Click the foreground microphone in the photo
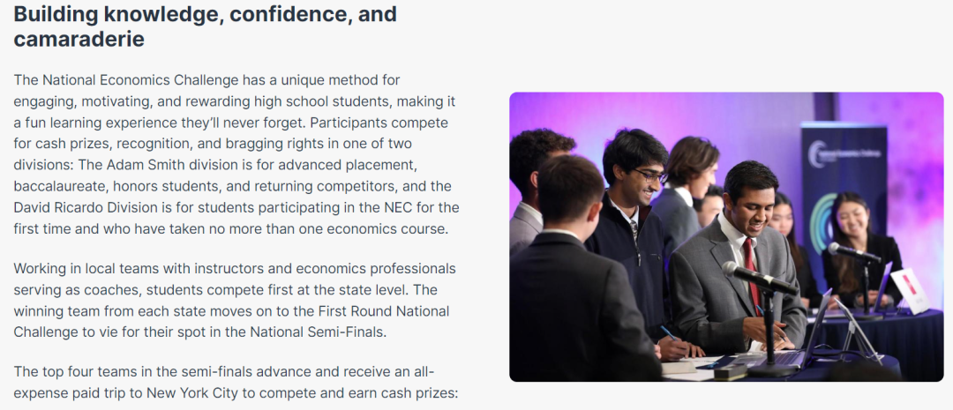The width and height of the screenshot is (953, 410). (759, 279)
